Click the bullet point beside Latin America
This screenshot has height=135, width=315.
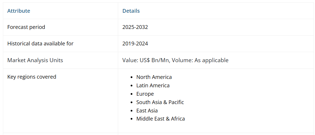coord(132,86)
